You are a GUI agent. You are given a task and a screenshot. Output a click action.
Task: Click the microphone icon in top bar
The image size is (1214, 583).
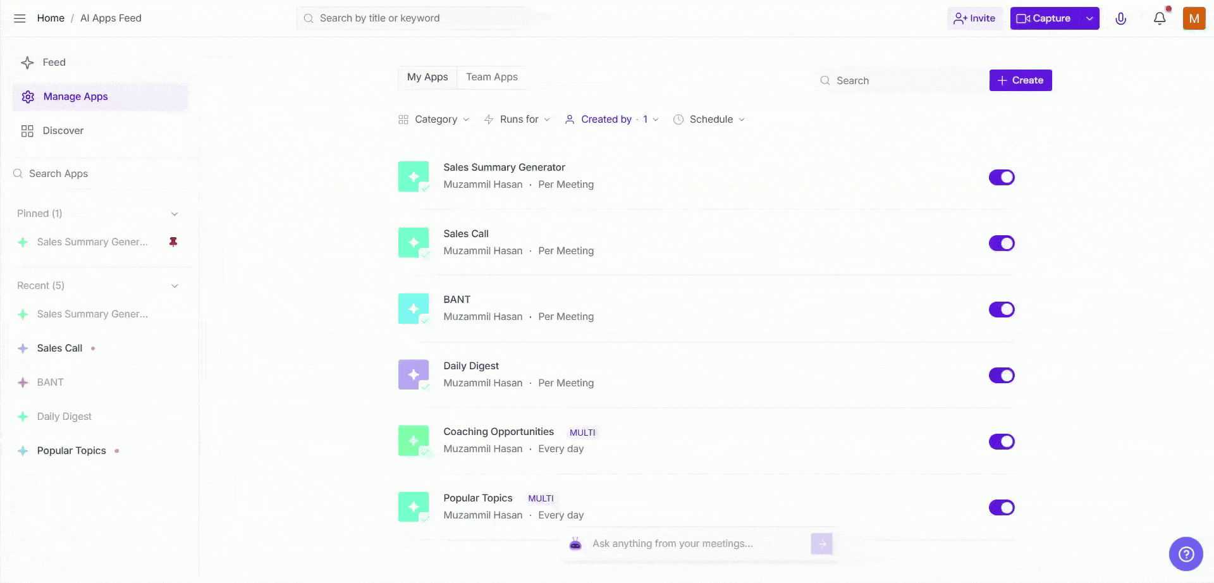1121,18
